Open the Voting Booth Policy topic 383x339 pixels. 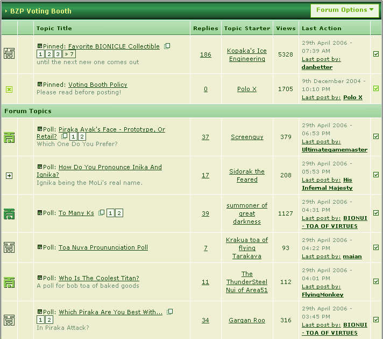pyautogui.click(x=98, y=85)
